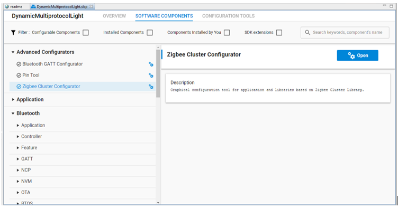The height and width of the screenshot is (208, 398).
Task: Expand the top-level Application category
Action: [13, 100]
